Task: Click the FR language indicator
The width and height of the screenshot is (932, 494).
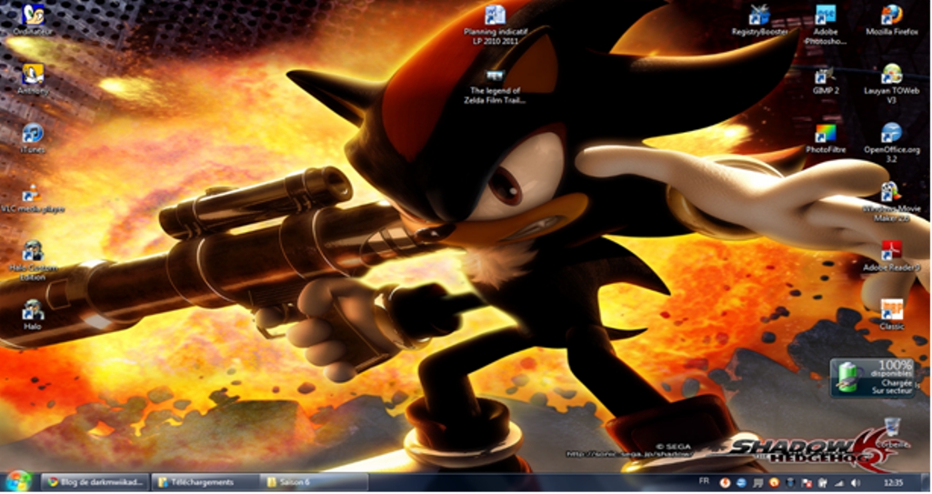Action: [704, 481]
